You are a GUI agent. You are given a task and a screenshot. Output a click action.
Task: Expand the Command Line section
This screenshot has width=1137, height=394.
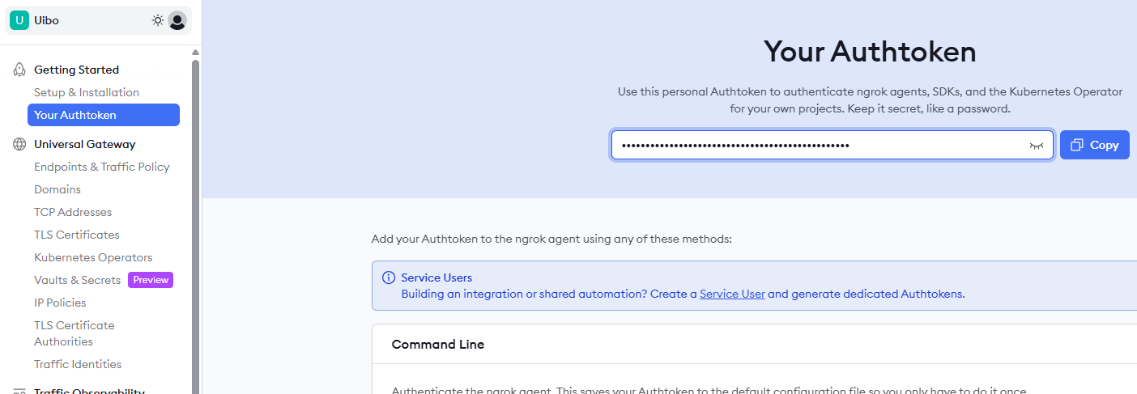(x=438, y=344)
